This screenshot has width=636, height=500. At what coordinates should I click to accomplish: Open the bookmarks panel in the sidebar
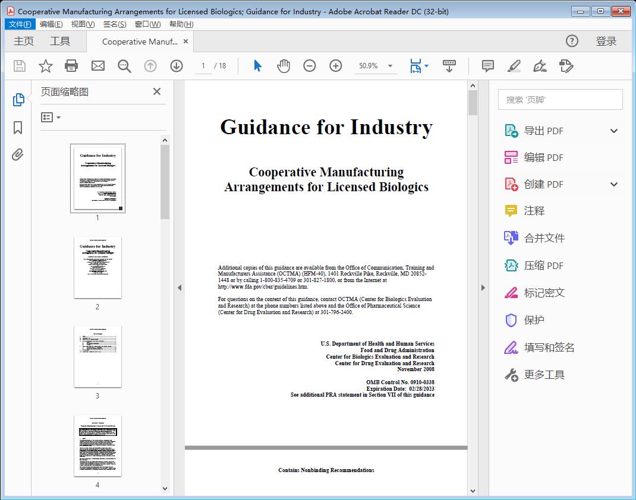point(18,127)
